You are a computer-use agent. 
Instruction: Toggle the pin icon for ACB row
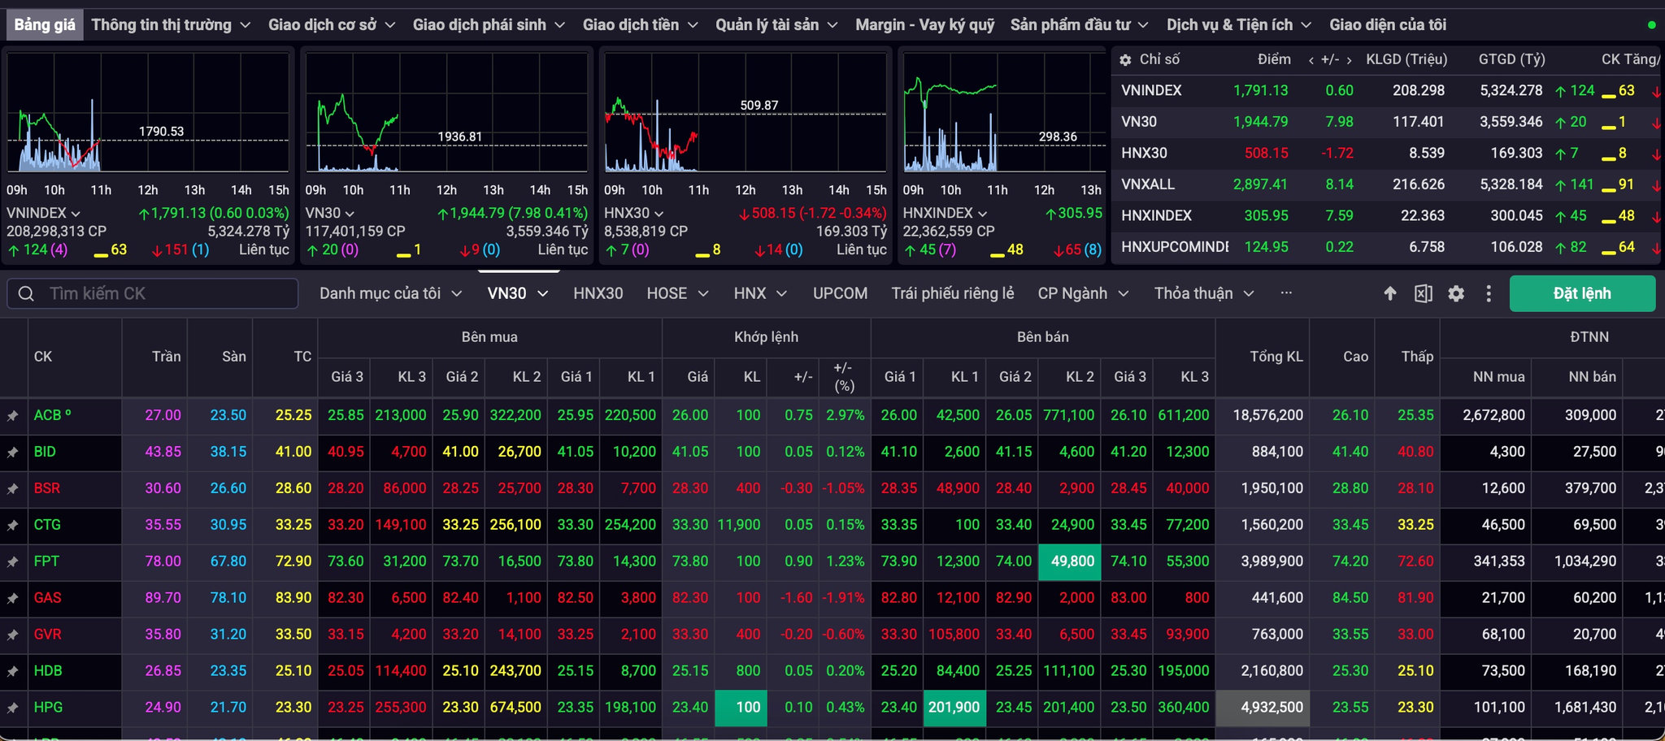tap(13, 416)
